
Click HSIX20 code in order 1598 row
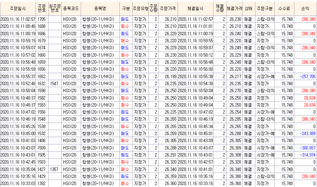coord(70,90)
